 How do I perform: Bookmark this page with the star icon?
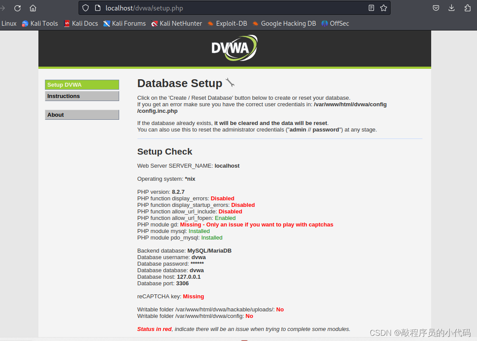[384, 8]
